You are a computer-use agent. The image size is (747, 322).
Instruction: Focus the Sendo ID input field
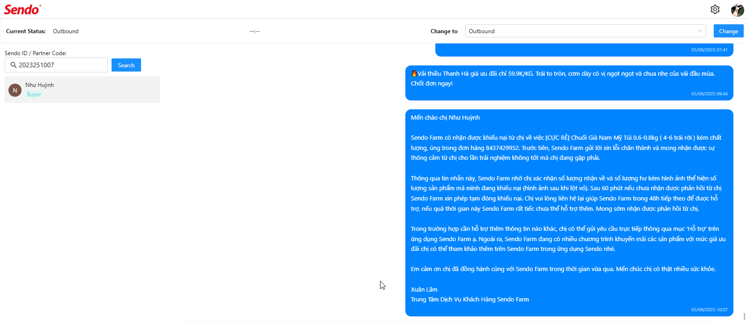(56, 65)
